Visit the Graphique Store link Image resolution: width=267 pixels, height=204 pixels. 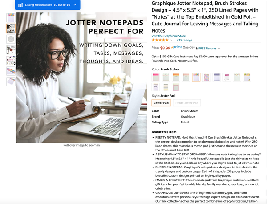[168, 36]
